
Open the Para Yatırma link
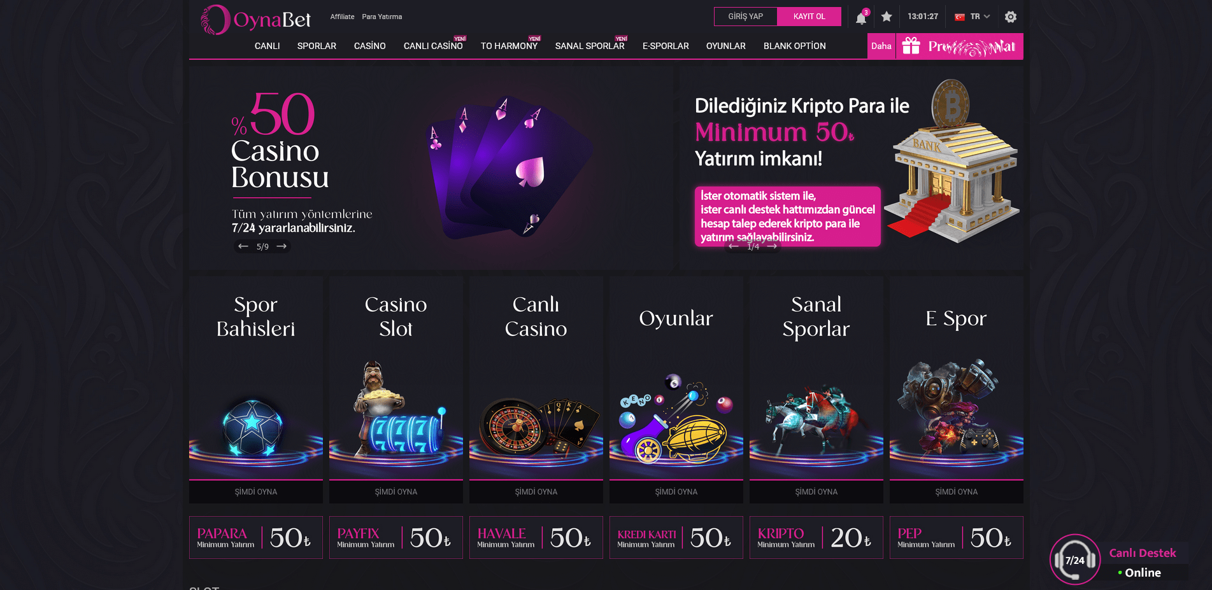tap(382, 17)
